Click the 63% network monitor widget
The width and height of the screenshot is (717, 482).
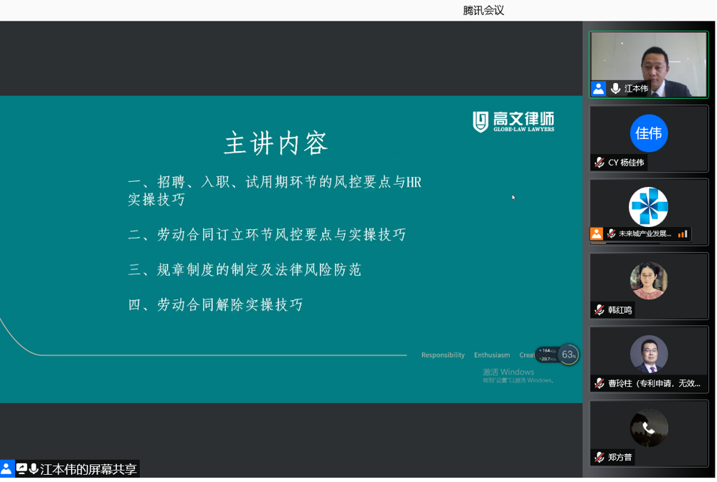click(557, 355)
